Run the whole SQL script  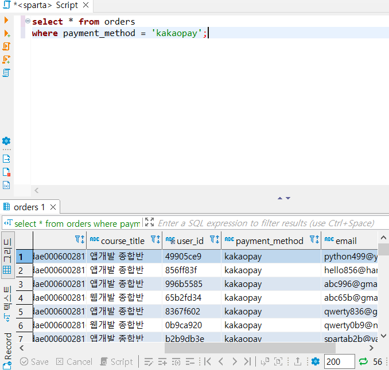coord(6,46)
